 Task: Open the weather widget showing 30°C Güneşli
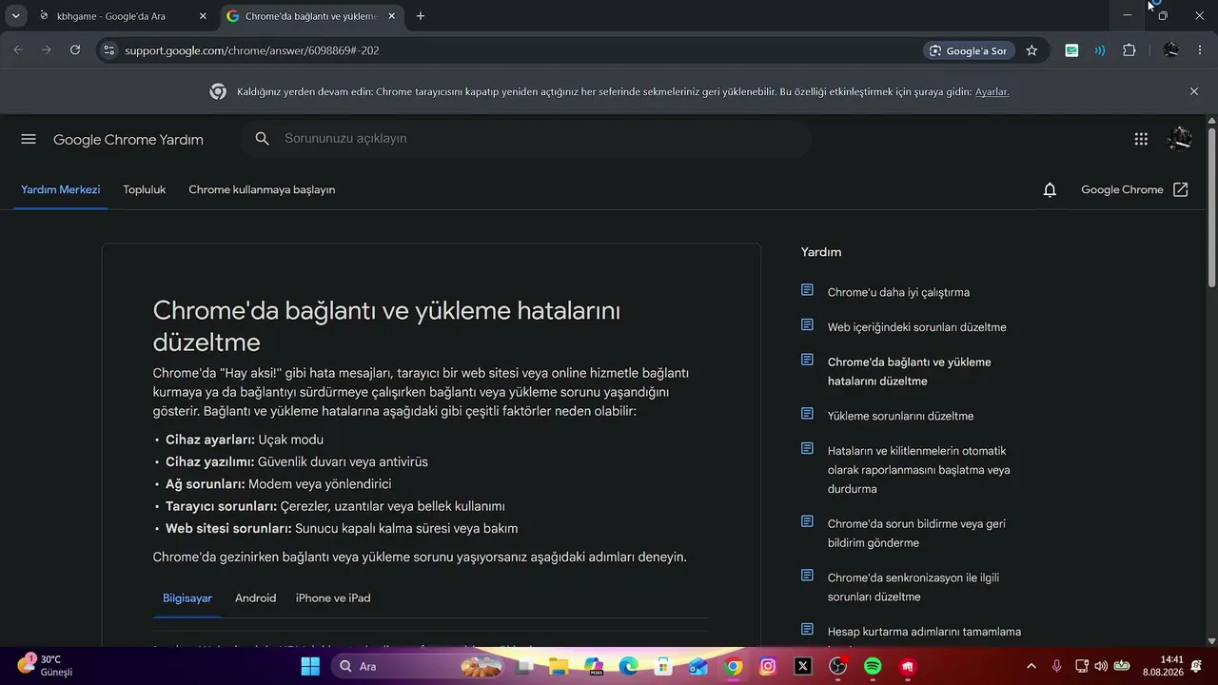45,665
